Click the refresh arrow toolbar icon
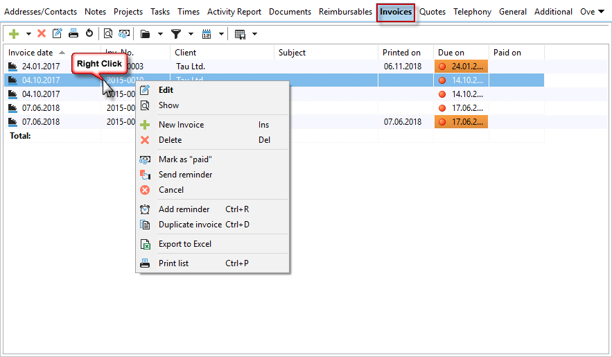Screen dimensions: 612x357 click(89, 33)
